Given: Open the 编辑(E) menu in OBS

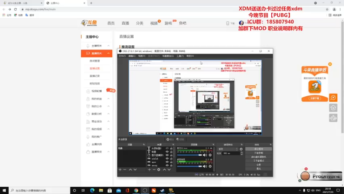Looking at the screenshot, I should pyautogui.click(x=132, y=56).
